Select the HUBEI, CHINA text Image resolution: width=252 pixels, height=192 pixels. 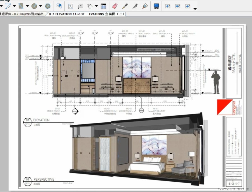point(240,64)
